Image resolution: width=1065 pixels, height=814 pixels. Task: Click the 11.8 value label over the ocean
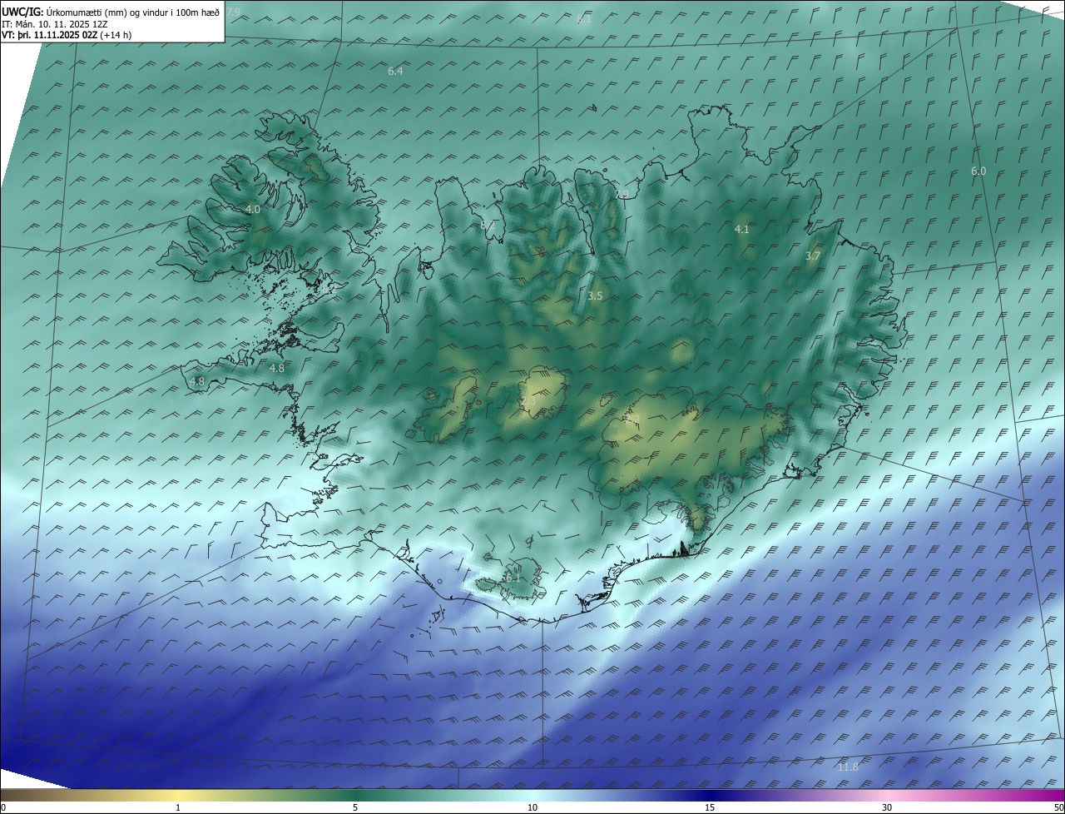point(848,767)
